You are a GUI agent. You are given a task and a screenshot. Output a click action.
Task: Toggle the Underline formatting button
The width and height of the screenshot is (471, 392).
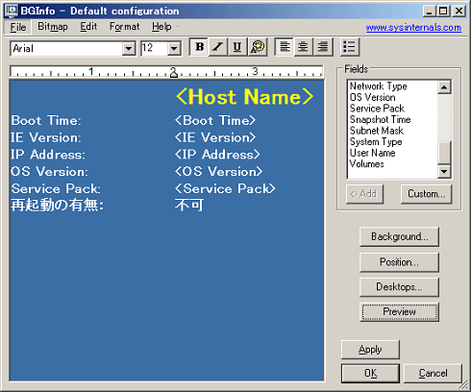point(237,47)
